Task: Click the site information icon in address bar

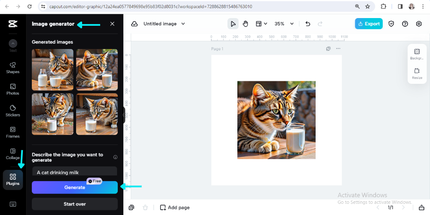Action: (43, 6)
